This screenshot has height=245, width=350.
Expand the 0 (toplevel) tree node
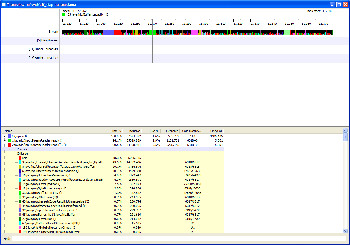click(x=5, y=136)
